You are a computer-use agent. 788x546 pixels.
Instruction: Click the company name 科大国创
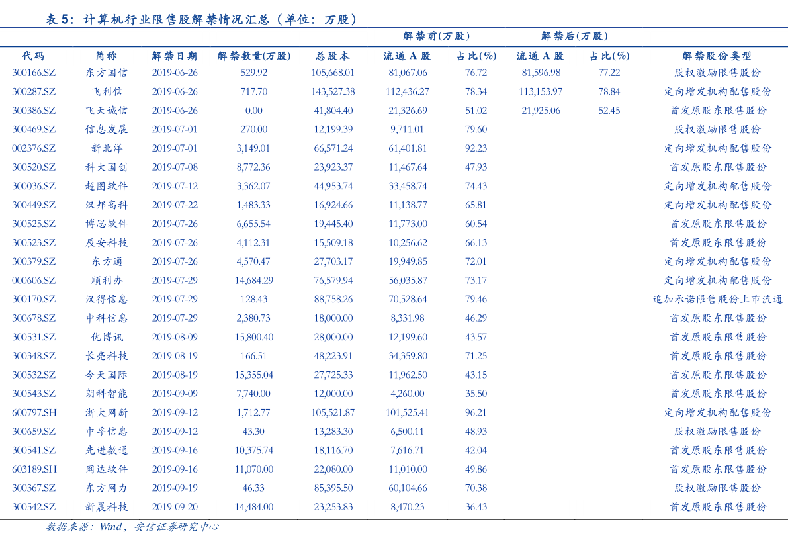tap(106, 167)
